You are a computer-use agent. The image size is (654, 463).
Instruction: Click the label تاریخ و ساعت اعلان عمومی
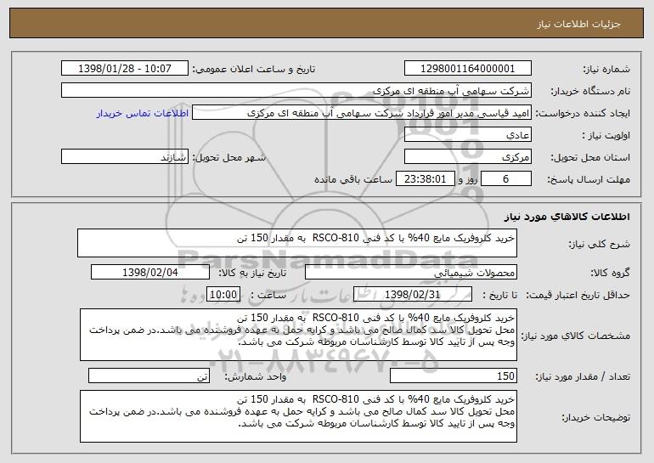click(x=254, y=70)
